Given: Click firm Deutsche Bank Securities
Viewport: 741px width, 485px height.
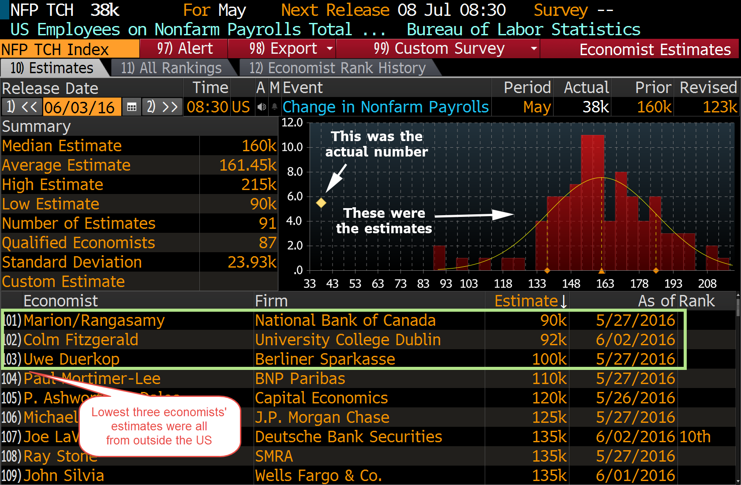Looking at the screenshot, I should [348, 437].
